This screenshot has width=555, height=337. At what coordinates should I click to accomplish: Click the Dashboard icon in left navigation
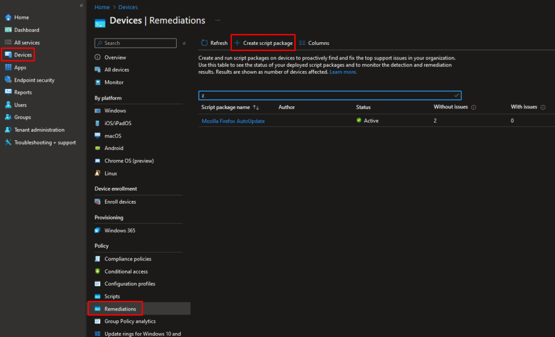(x=8, y=30)
